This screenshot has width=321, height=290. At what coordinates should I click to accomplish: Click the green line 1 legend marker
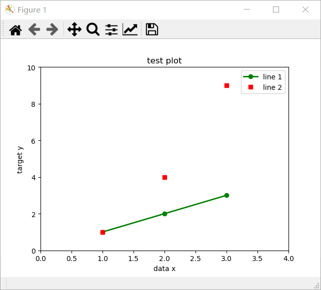tap(250, 77)
